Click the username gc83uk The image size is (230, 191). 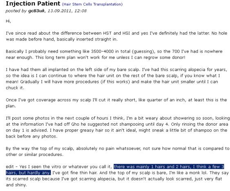[x=36, y=11]
